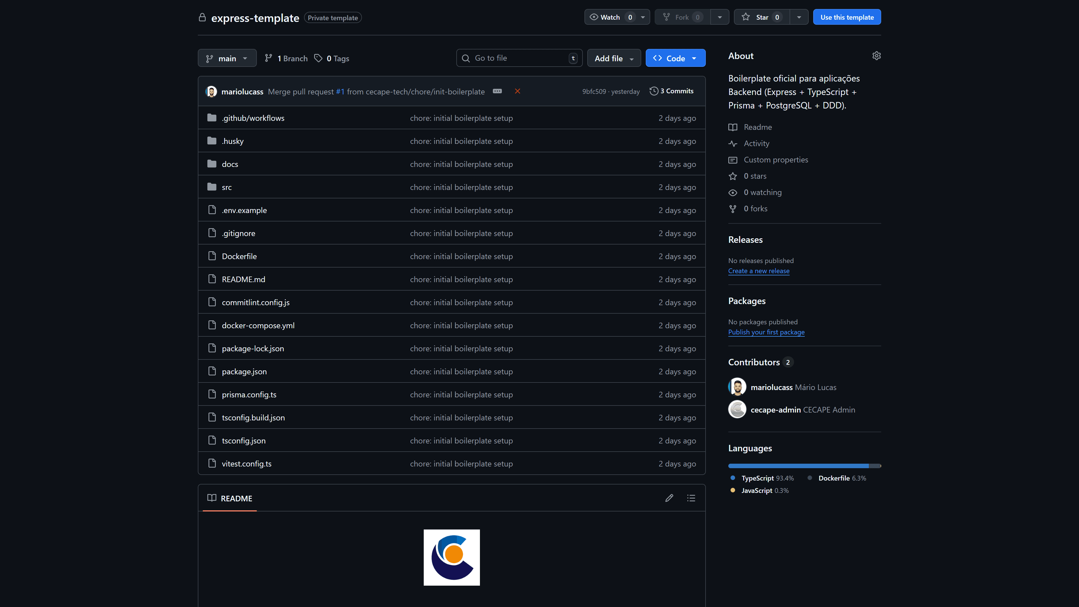The height and width of the screenshot is (607, 1079).
Task: Star the repository using the star icon
Action: coord(746,17)
